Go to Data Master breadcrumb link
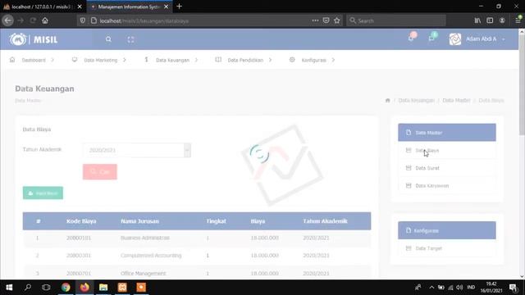The height and width of the screenshot is (295, 525). point(456,100)
